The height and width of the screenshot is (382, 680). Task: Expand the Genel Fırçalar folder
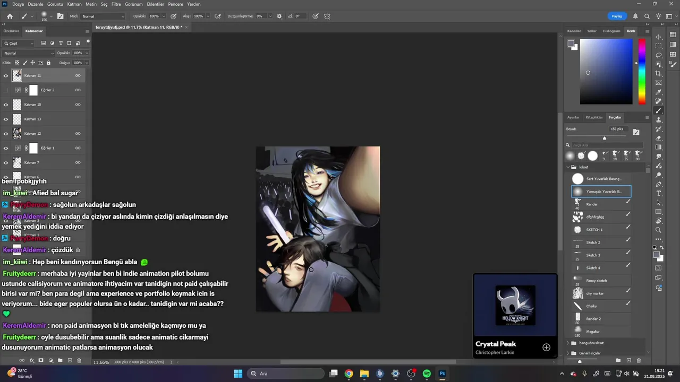tap(568, 353)
